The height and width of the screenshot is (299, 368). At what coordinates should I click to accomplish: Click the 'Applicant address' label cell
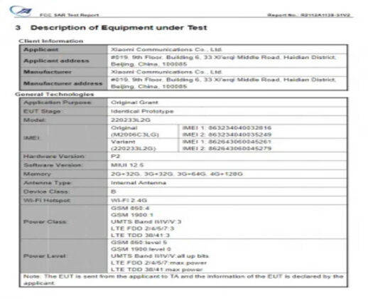[x=64, y=61]
